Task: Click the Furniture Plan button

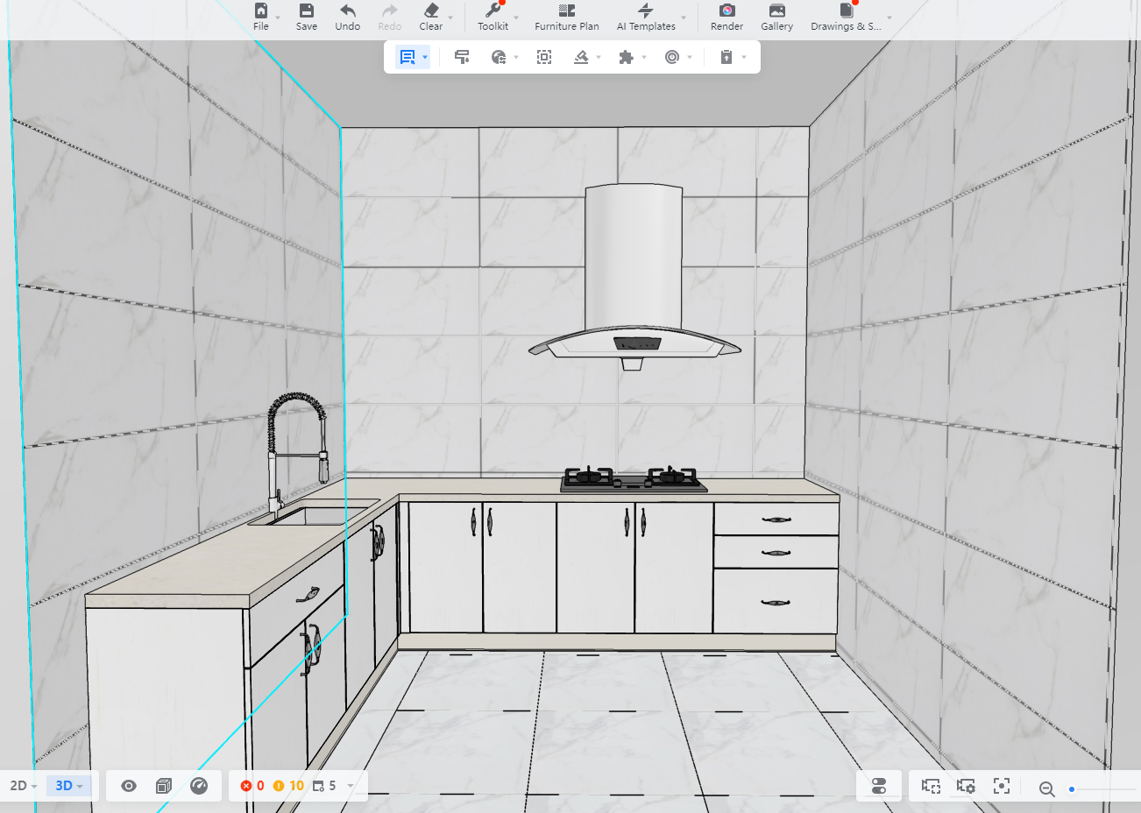Action: [x=567, y=17]
